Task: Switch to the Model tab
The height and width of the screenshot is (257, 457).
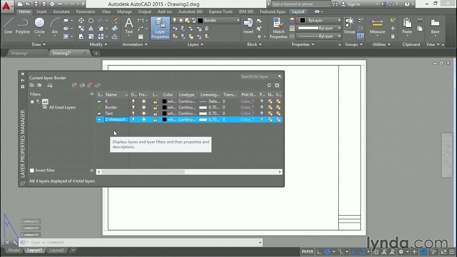Action: click(14, 250)
